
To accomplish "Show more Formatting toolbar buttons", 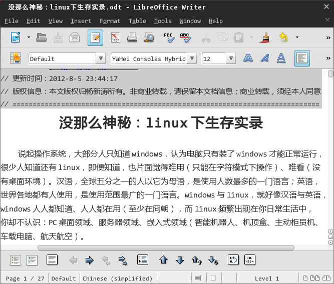I will point(328,58).
